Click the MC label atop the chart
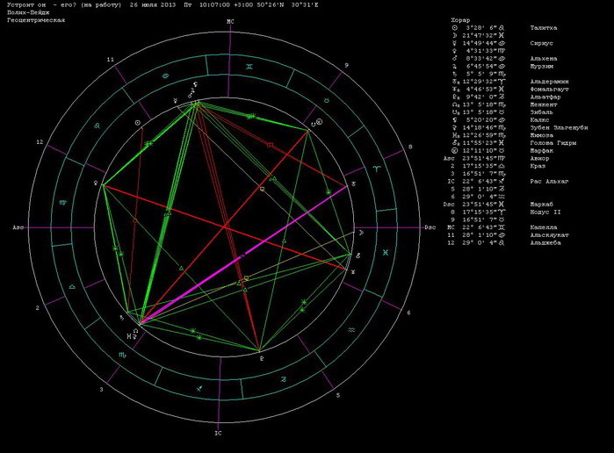 click(230, 20)
